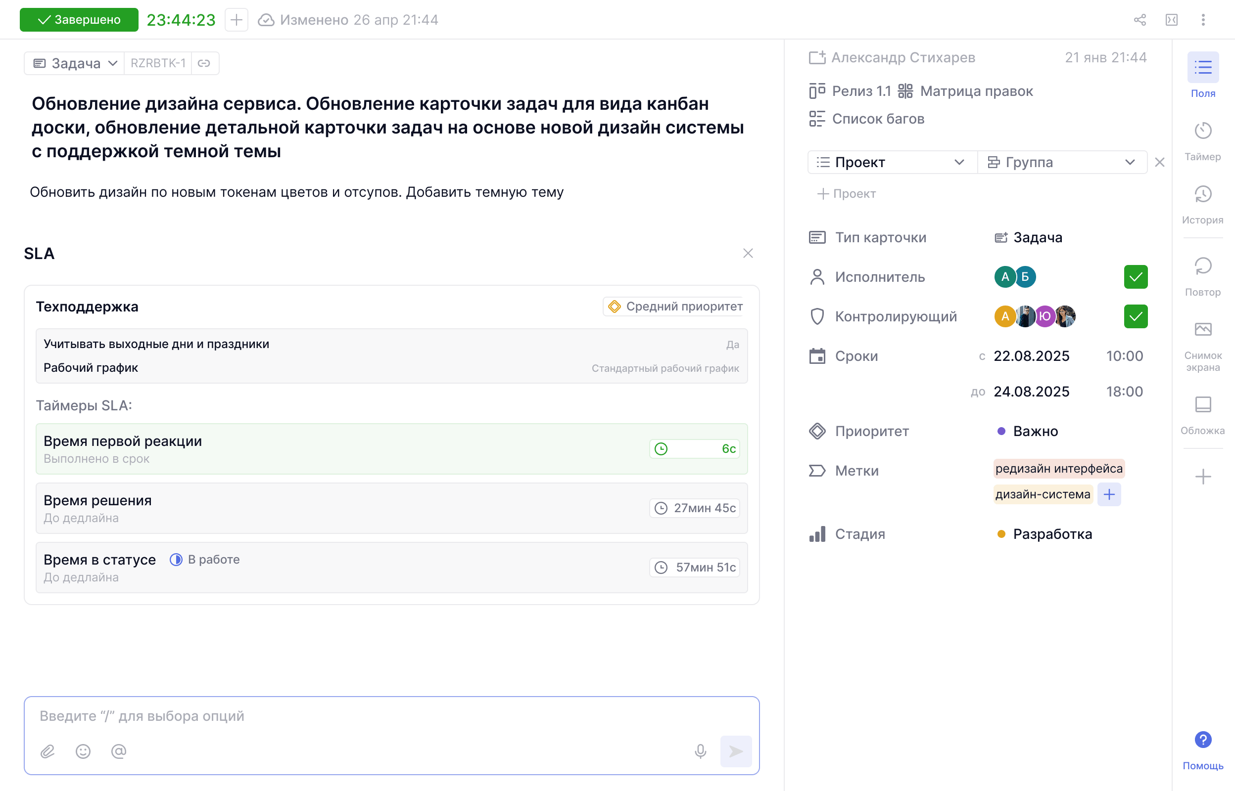Screen dimensions: 1235x791
Task: Click the start time 10:00
Action: (1124, 356)
